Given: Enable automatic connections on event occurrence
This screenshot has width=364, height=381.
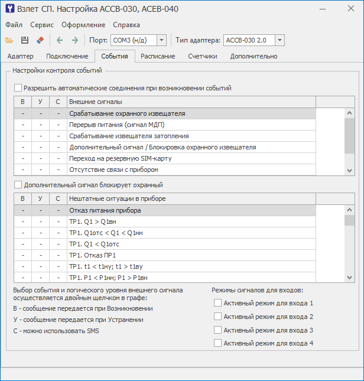Looking at the screenshot, I should point(18,88).
